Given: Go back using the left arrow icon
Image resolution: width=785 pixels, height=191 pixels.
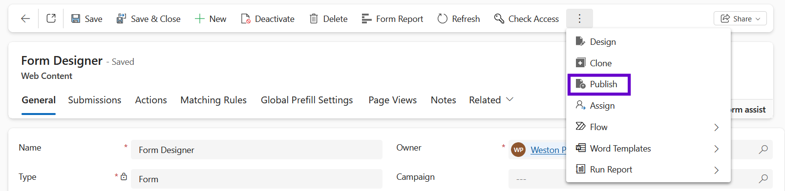Looking at the screenshot, I should [25, 19].
